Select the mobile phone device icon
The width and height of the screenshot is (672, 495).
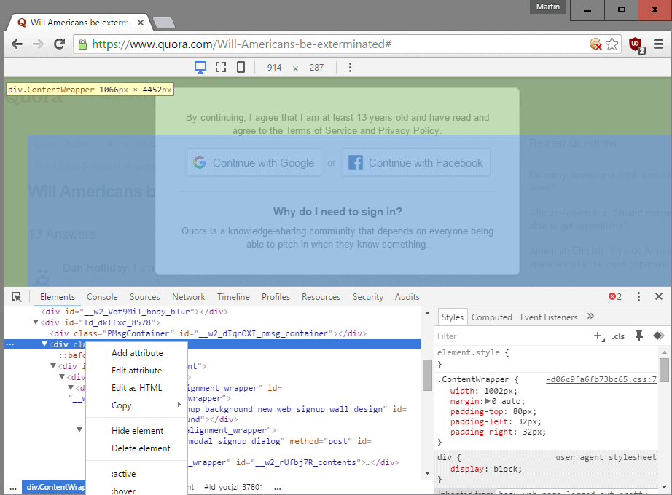(241, 67)
